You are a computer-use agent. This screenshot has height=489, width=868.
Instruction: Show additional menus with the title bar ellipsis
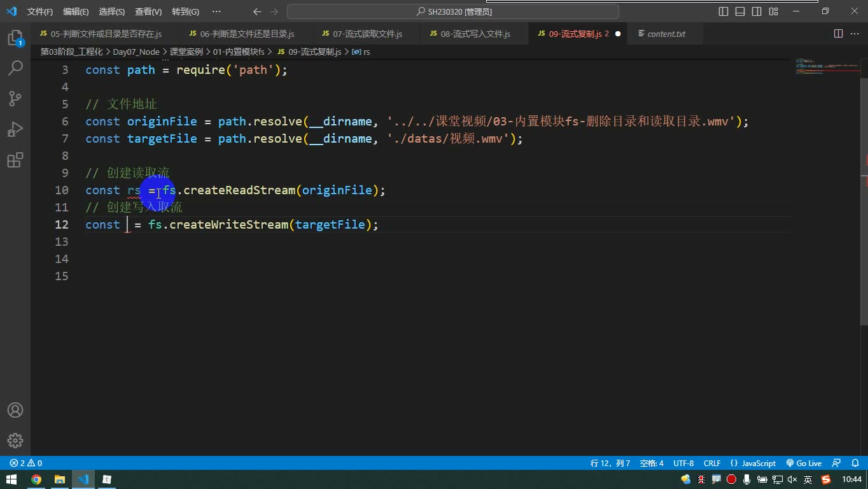pos(216,11)
